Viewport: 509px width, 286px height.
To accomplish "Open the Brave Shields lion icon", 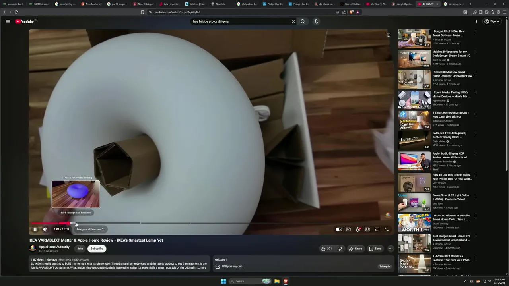I will (351, 12).
